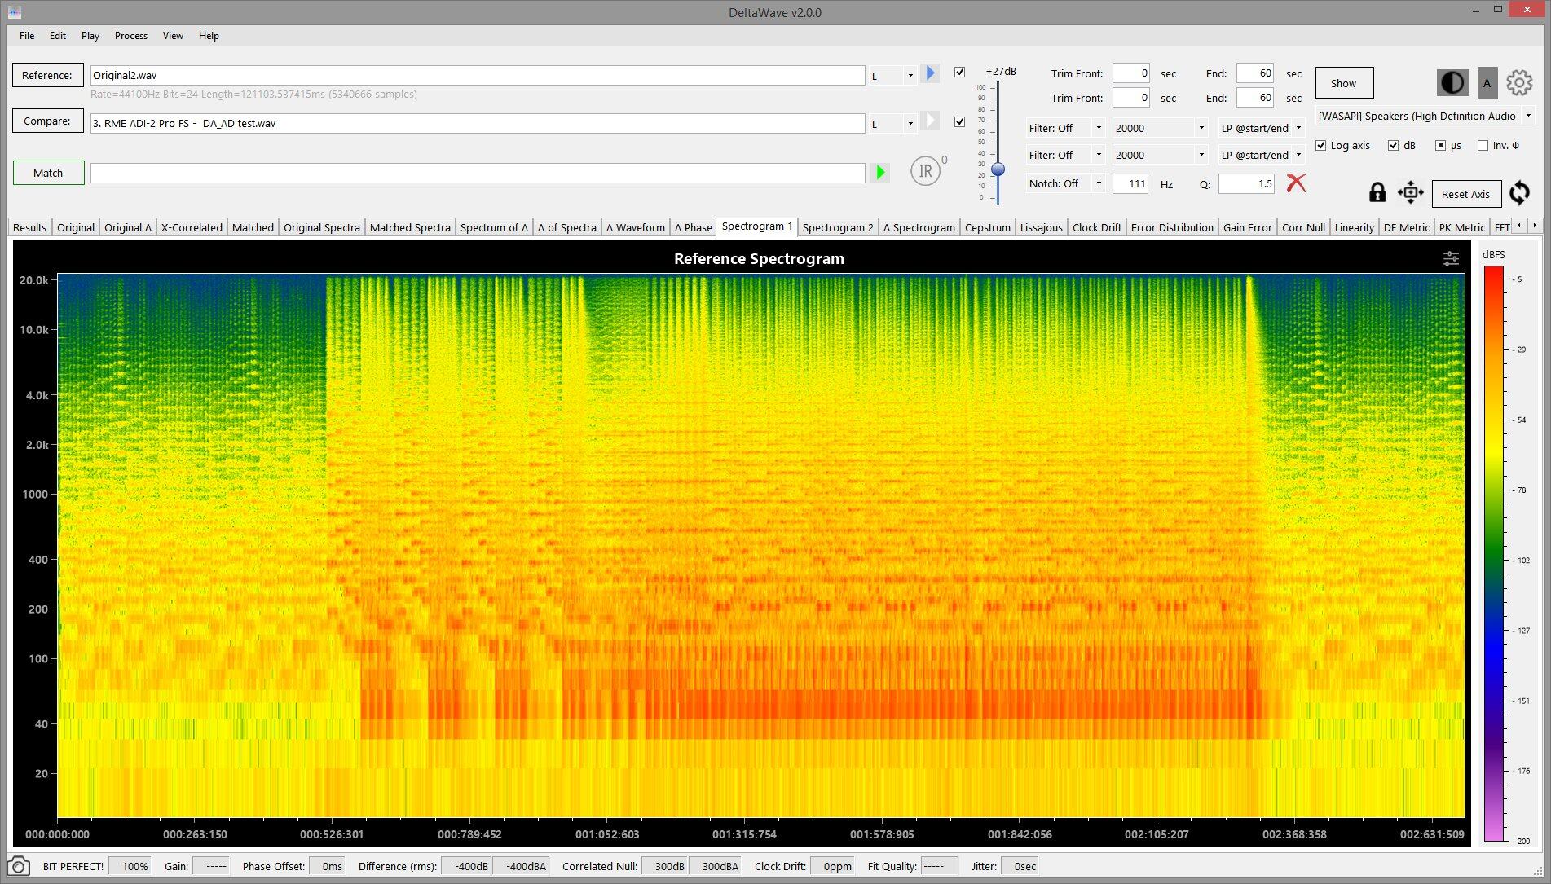Expand the second Filter: Off dropdown
The image size is (1551, 884).
point(1065,155)
